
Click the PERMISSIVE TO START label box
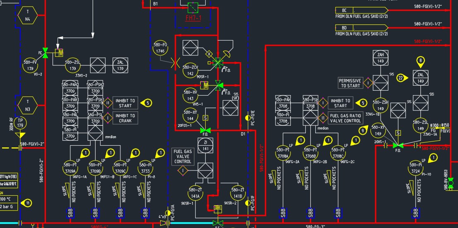(x=350, y=83)
